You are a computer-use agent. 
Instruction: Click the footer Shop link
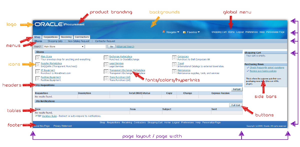pyautogui.click(x=102, y=122)
